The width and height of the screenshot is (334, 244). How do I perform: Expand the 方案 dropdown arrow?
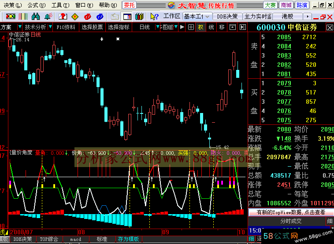[x=20, y=27]
